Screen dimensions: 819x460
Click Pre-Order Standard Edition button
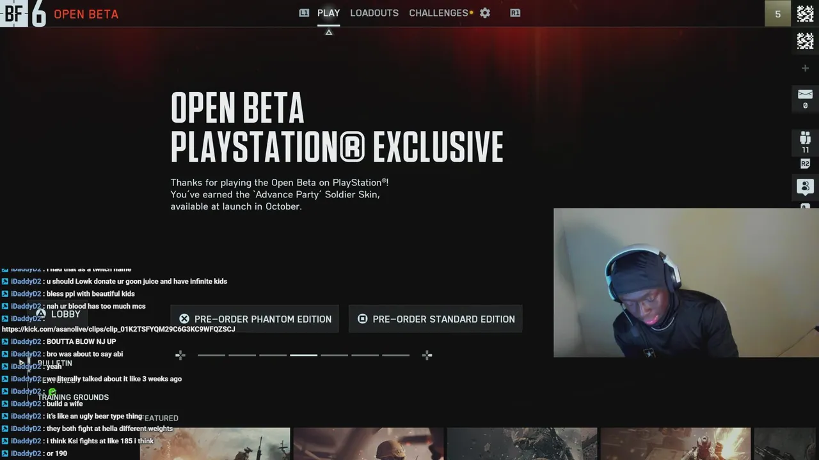click(435, 319)
